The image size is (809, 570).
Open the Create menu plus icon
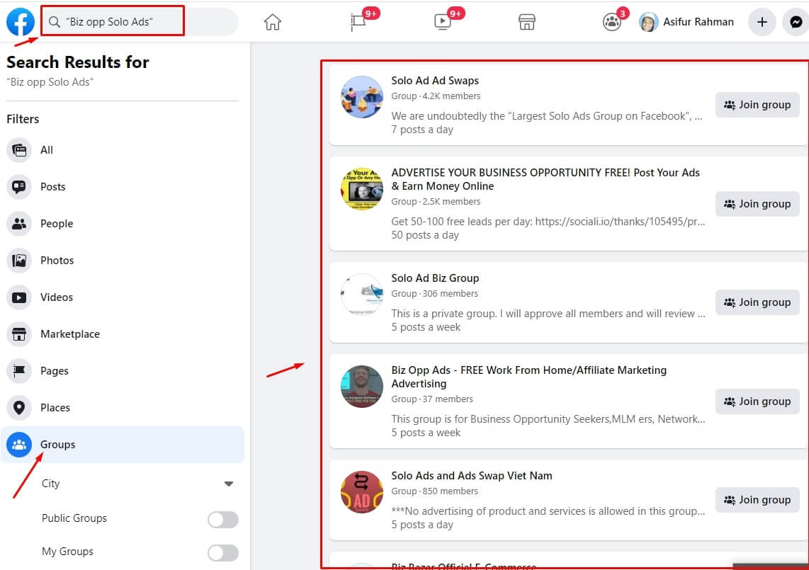click(762, 22)
